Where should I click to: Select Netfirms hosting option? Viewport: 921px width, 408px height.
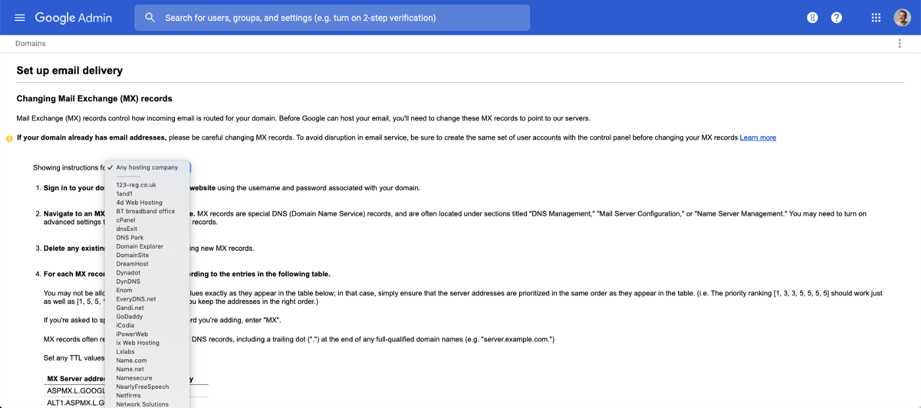pos(130,395)
